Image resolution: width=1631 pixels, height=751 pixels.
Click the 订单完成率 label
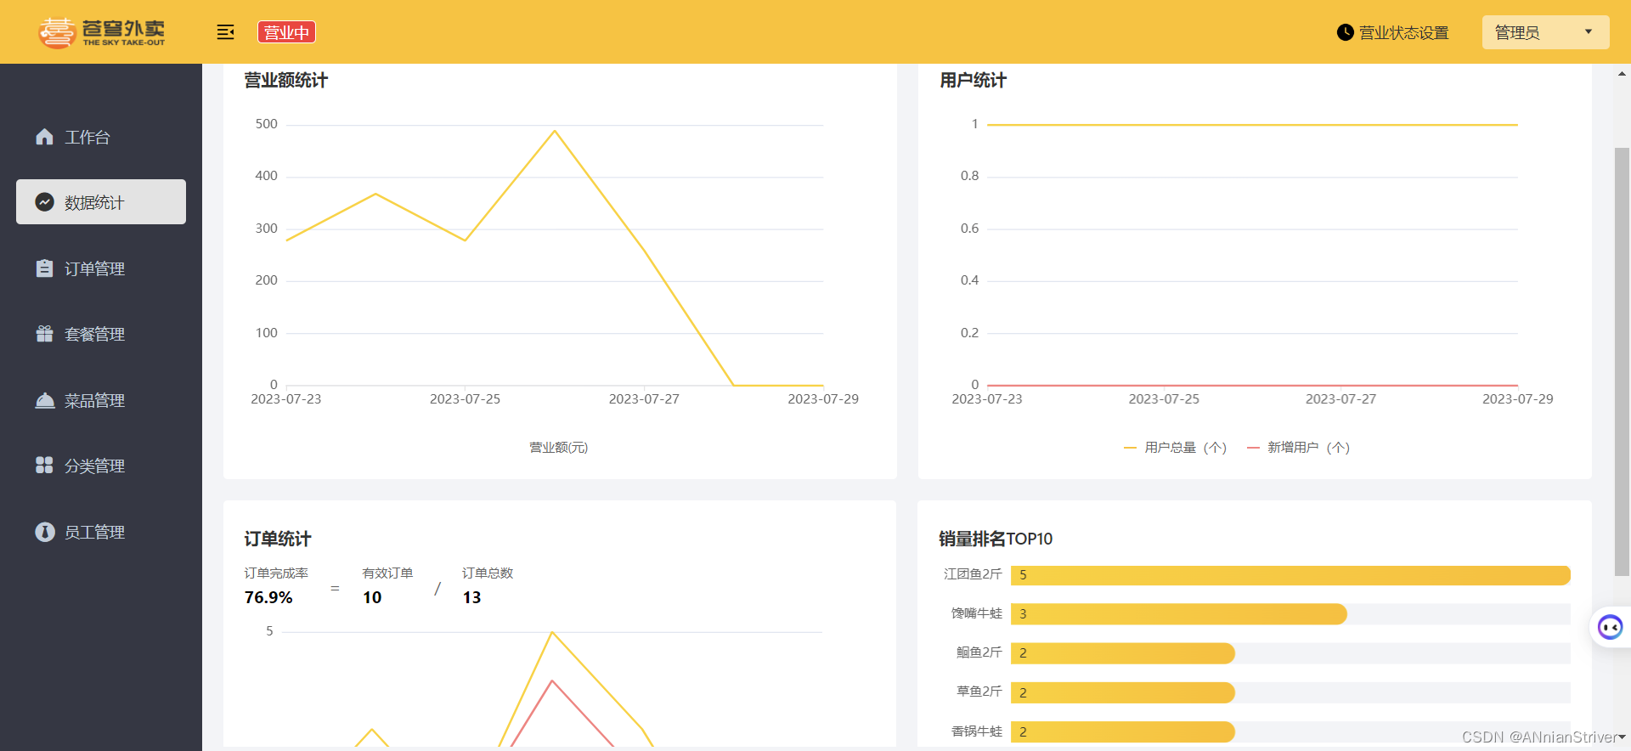click(276, 573)
